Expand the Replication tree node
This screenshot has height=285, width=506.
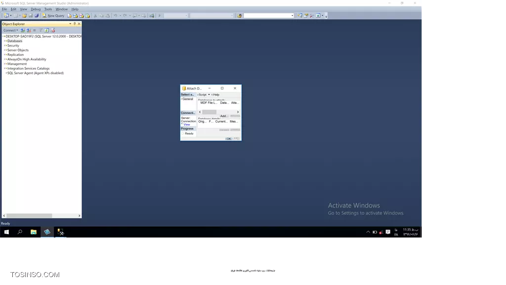[x=5, y=54]
